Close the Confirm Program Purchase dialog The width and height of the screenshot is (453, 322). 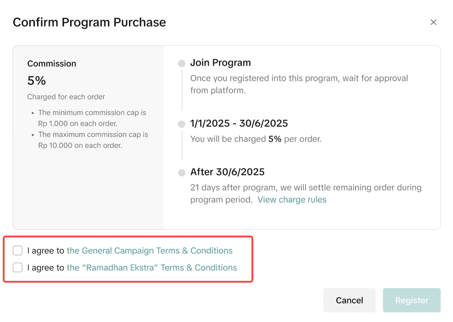pyautogui.click(x=433, y=22)
